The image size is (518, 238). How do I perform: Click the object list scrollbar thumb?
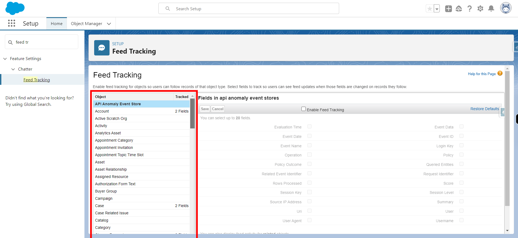(192, 113)
